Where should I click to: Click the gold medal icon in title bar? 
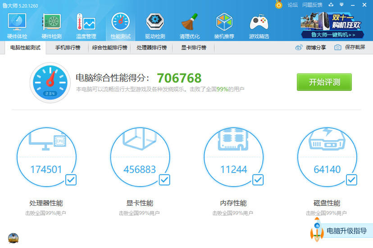[278, 4]
